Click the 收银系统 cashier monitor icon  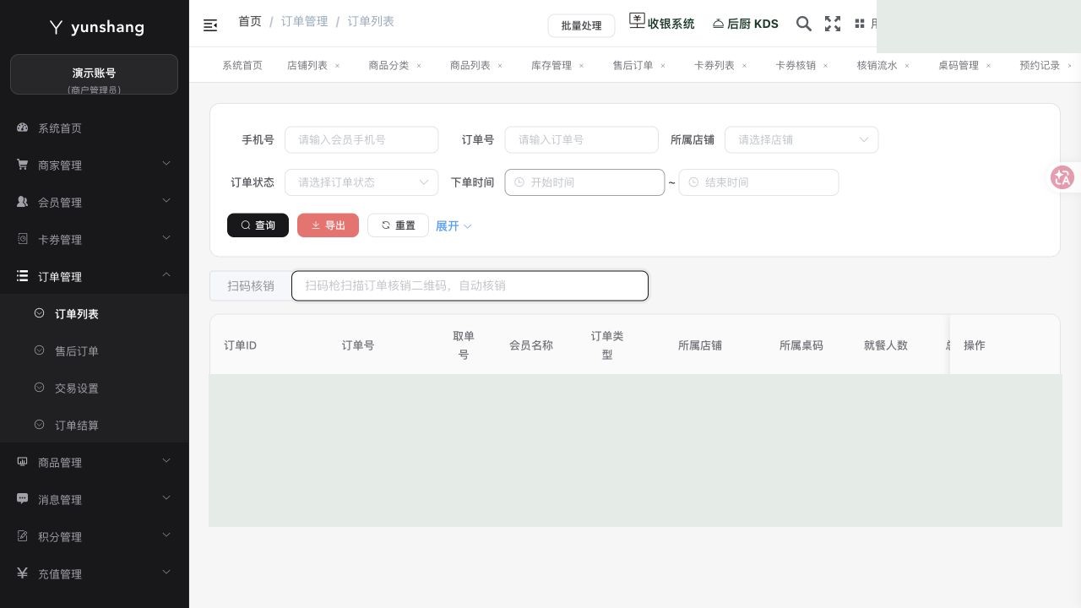(x=637, y=21)
